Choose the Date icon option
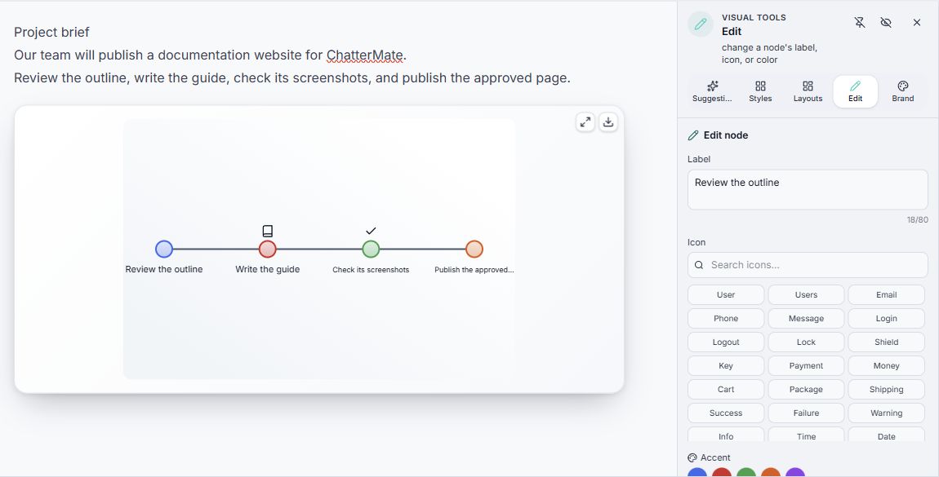 tap(886, 435)
